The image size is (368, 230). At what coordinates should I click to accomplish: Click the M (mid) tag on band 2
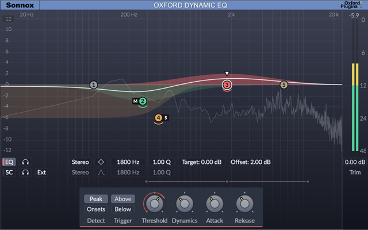coord(135,101)
